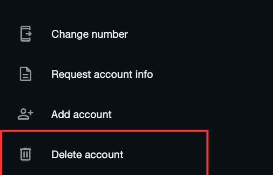273x175 pixels.
Task: Click the Delete account trash icon
Action: [x=25, y=154]
